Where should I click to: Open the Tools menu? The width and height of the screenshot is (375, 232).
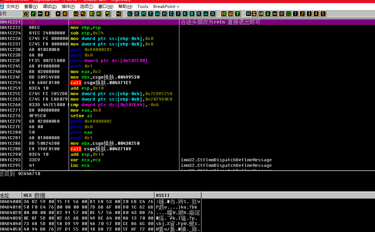point(143,7)
